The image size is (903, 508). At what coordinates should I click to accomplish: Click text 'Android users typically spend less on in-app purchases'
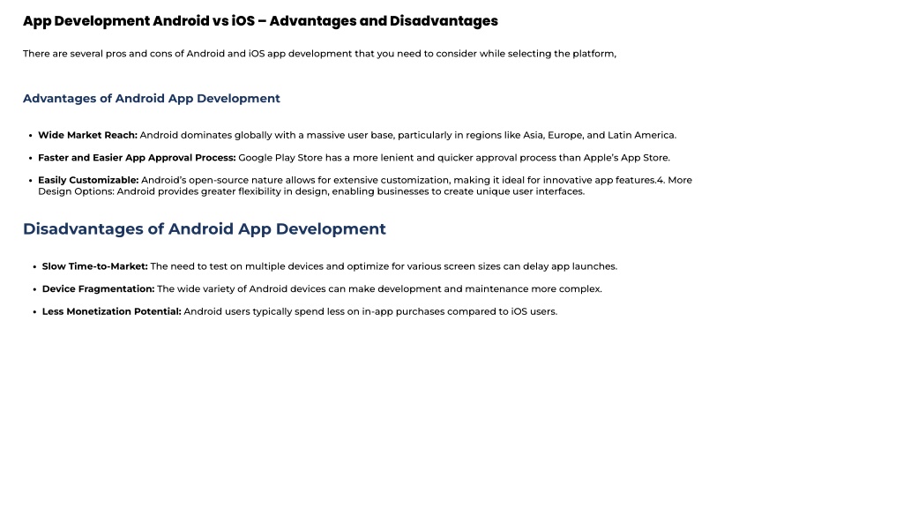pyautogui.click(x=314, y=311)
